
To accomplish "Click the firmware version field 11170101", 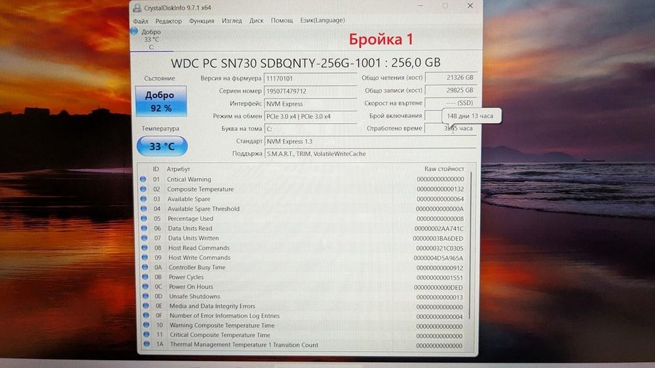I will click(x=310, y=78).
